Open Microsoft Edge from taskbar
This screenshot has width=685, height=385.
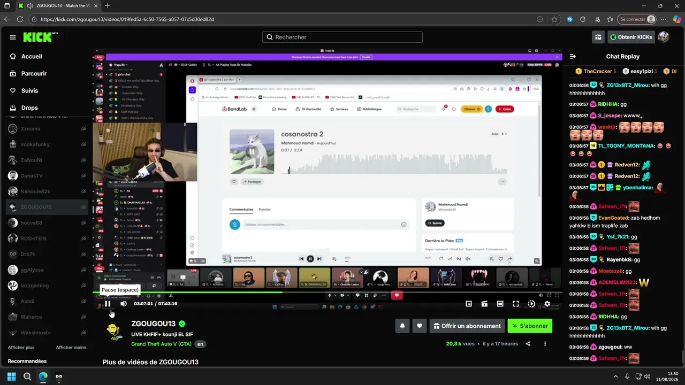tap(43, 376)
